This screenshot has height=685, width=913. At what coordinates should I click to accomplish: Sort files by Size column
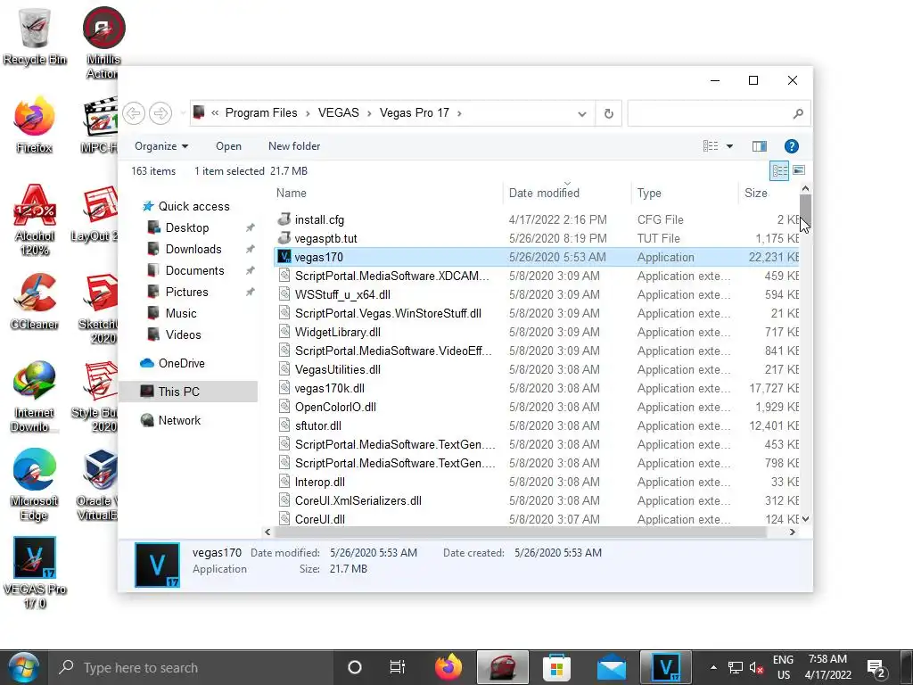point(769,193)
